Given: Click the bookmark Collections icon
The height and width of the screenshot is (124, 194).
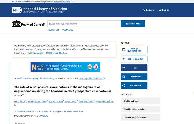Looking at the screenshot, I should (124, 77).
